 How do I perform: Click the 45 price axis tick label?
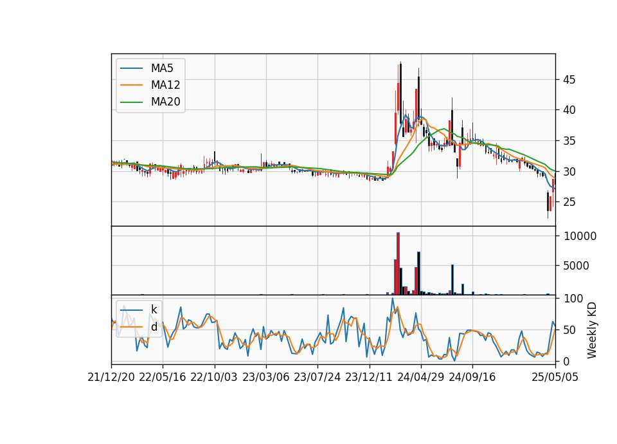click(x=569, y=80)
